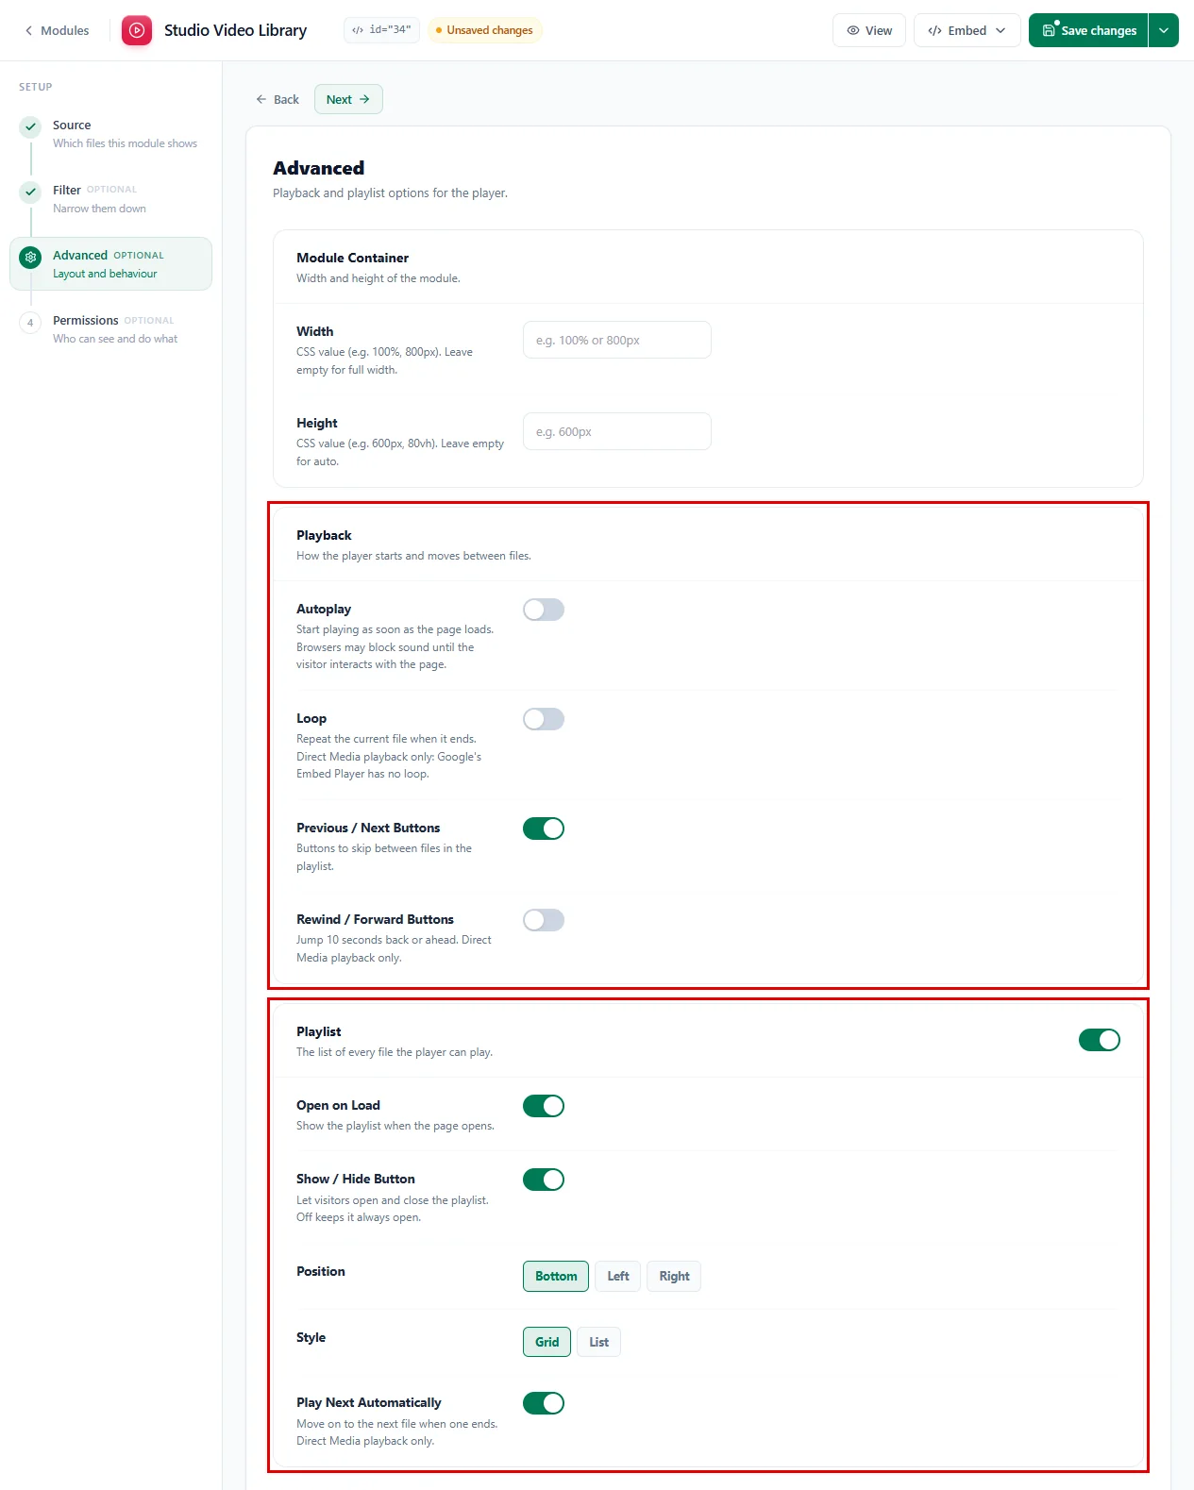Click the Permissions step number 4 icon
This screenshot has height=1490, width=1194.
click(31, 322)
